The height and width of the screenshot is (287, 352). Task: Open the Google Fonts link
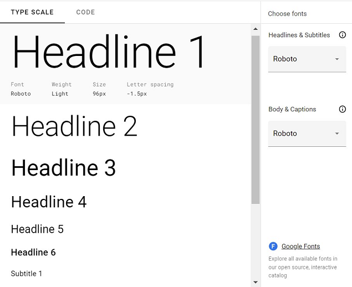[x=300, y=247]
